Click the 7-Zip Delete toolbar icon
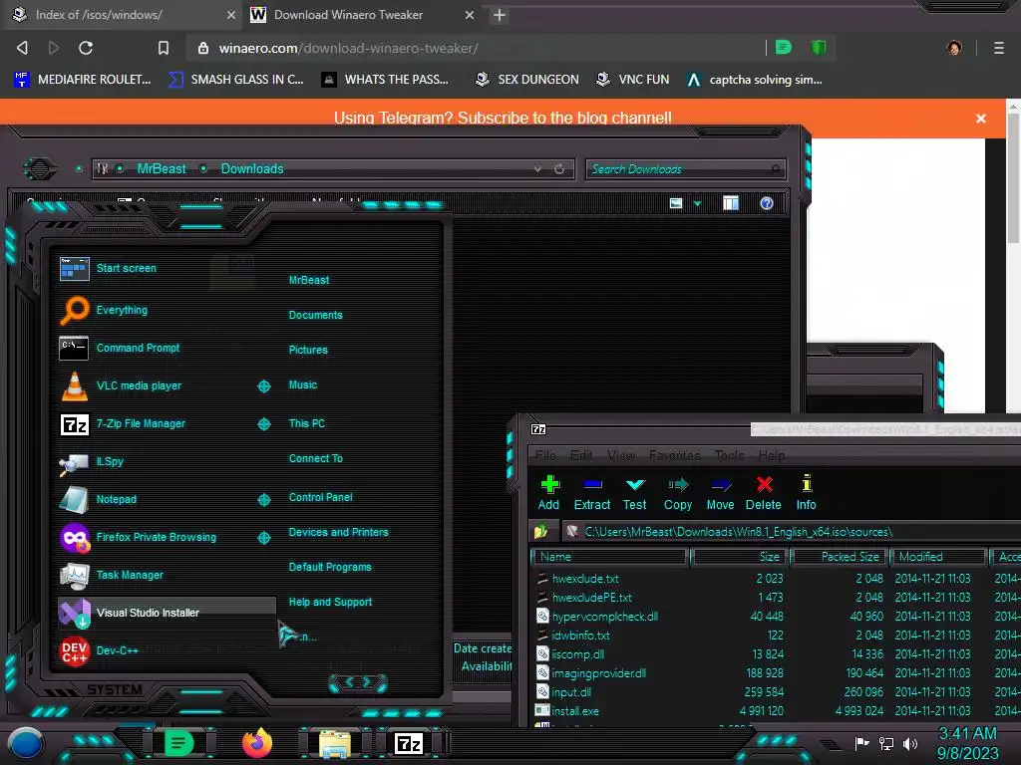Viewport: 1021px width, 765px height. [763, 492]
